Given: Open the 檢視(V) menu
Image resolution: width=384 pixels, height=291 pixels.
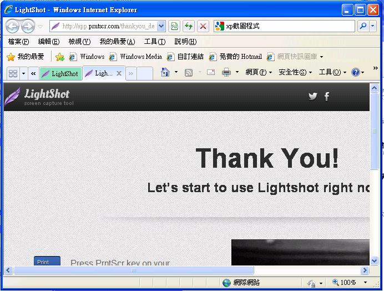Looking at the screenshot, I should [x=79, y=42].
